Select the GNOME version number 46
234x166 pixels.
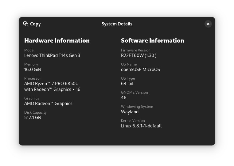(x=124, y=98)
